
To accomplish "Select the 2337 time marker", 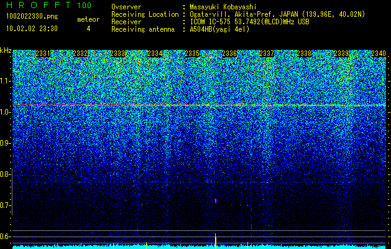I will point(267,54).
